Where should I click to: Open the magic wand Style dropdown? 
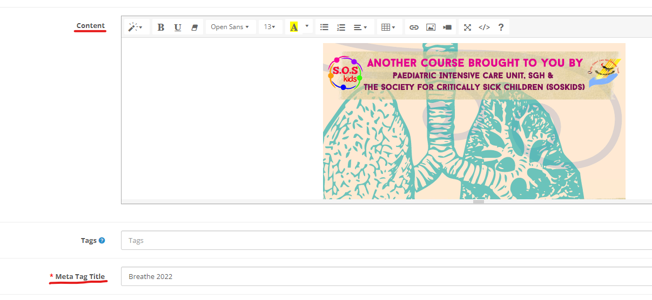[136, 27]
